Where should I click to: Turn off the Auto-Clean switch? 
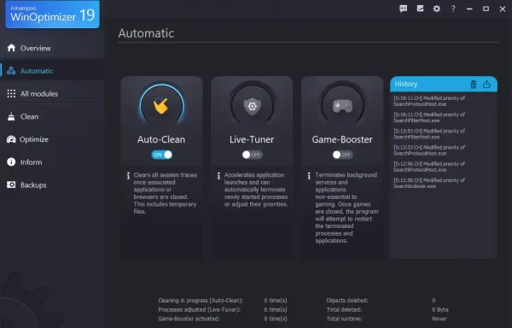click(161, 155)
